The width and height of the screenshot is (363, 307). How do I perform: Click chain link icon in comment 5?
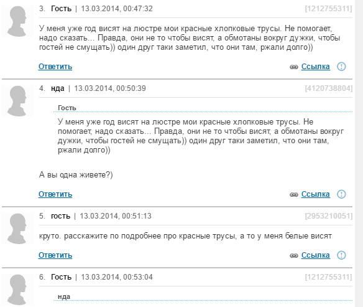point(294,256)
